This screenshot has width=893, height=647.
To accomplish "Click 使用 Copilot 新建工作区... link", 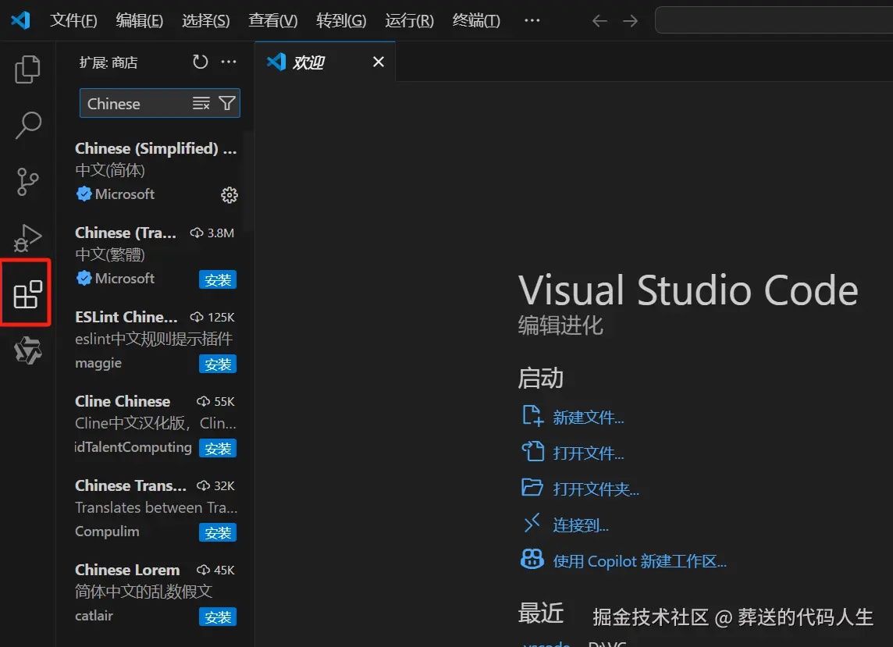I will (x=639, y=561).
